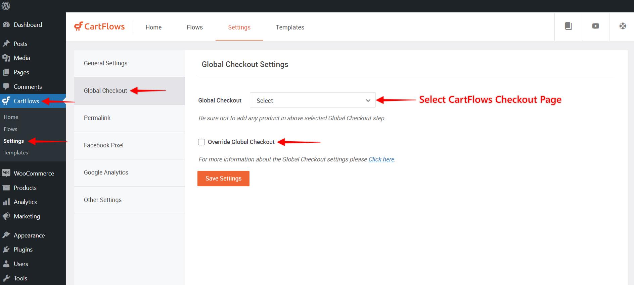Open Plugins in the admin sidebar

(x=23, y=250)
